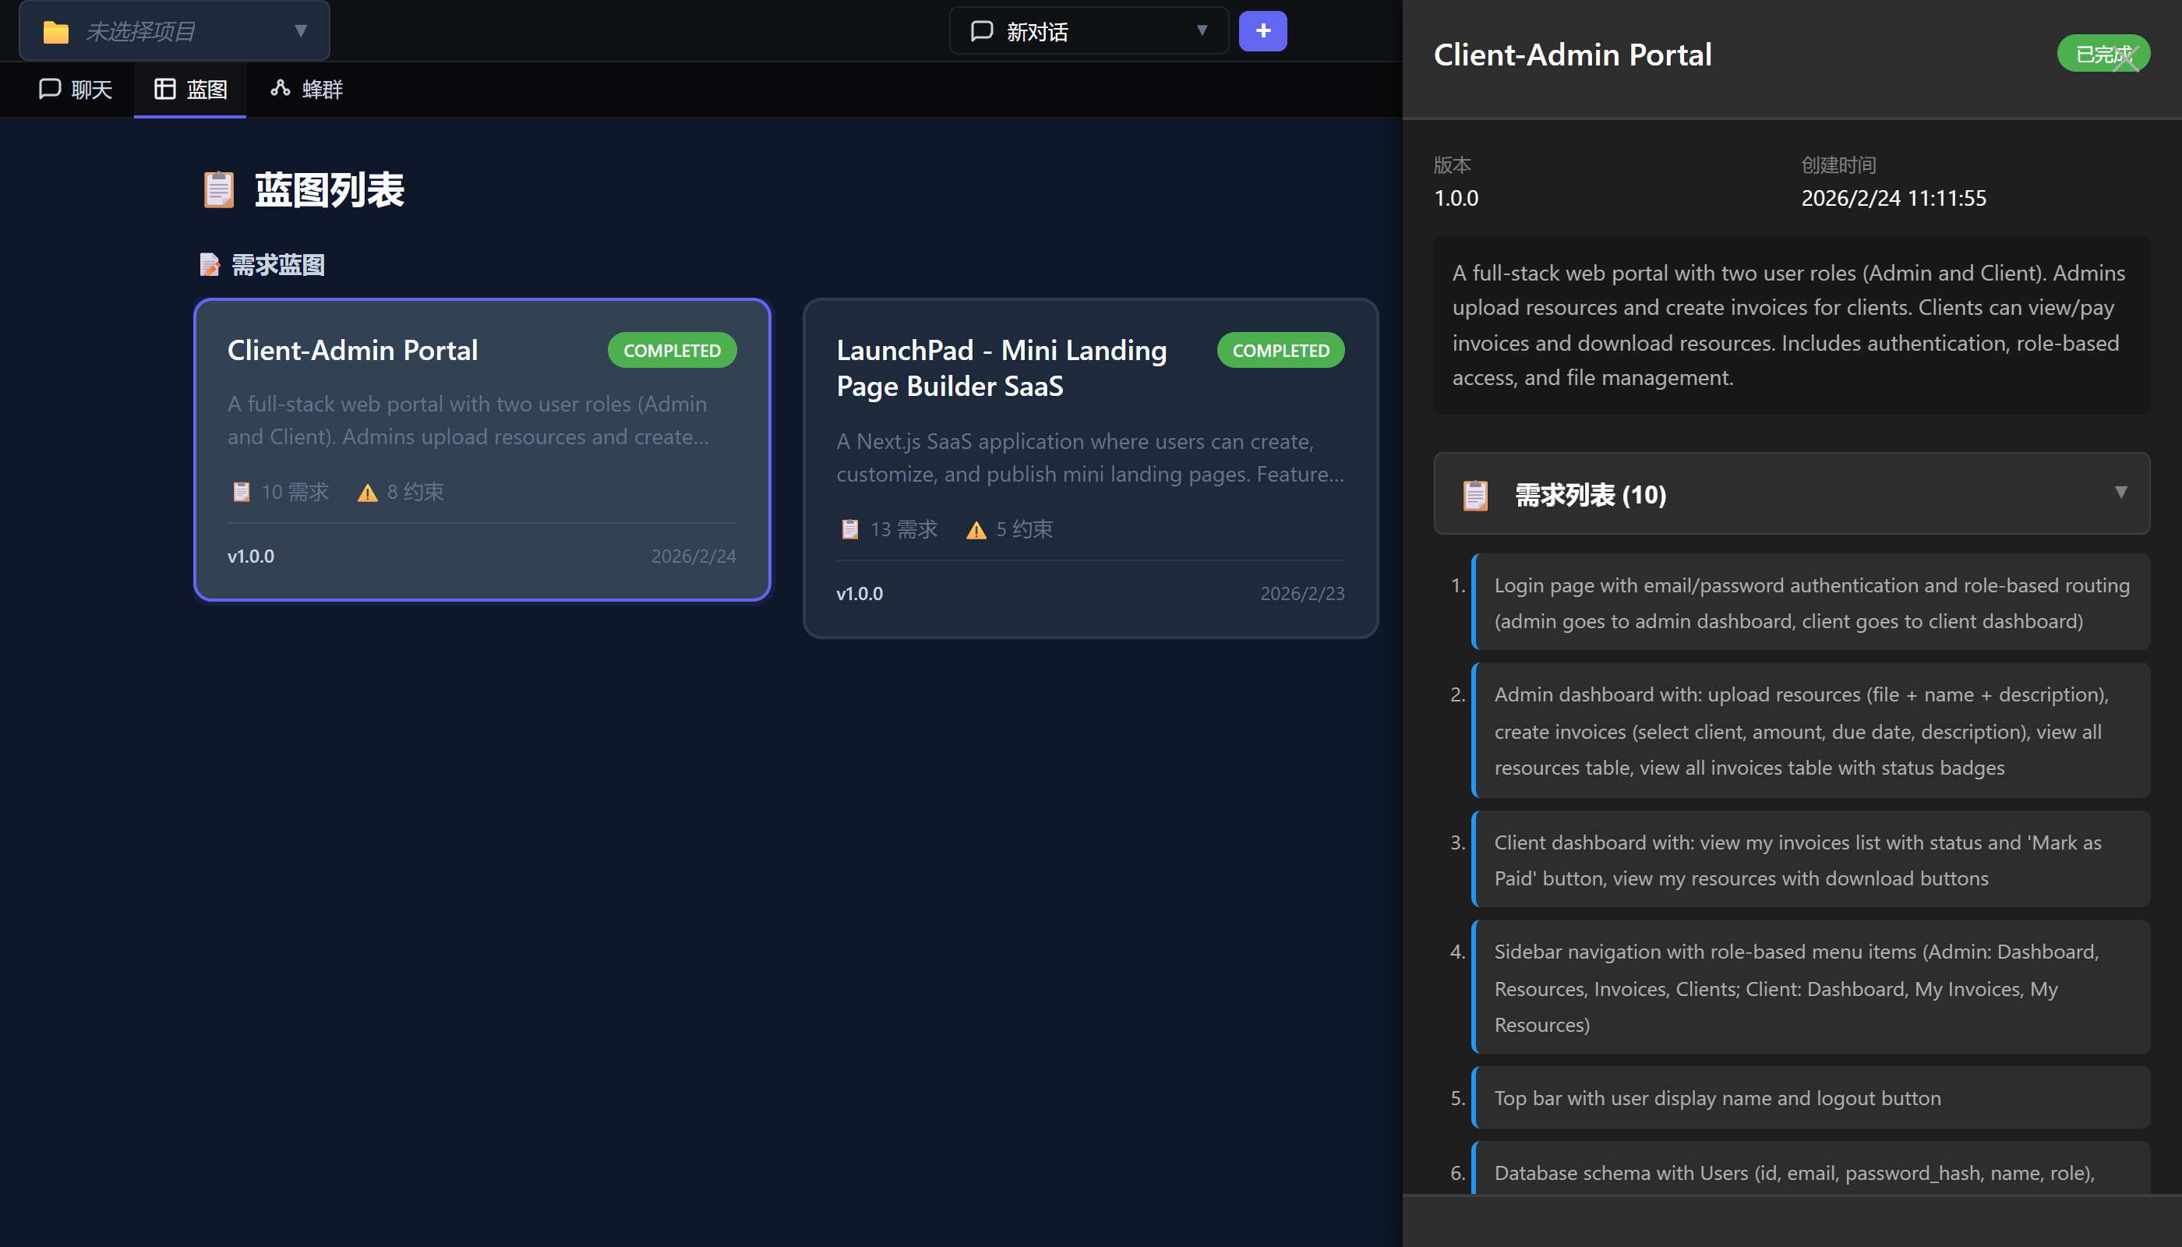Switch to the 蓝图 tab
The width and height of the screenshot is (2182, 1247).
click(x=190, y=89)
